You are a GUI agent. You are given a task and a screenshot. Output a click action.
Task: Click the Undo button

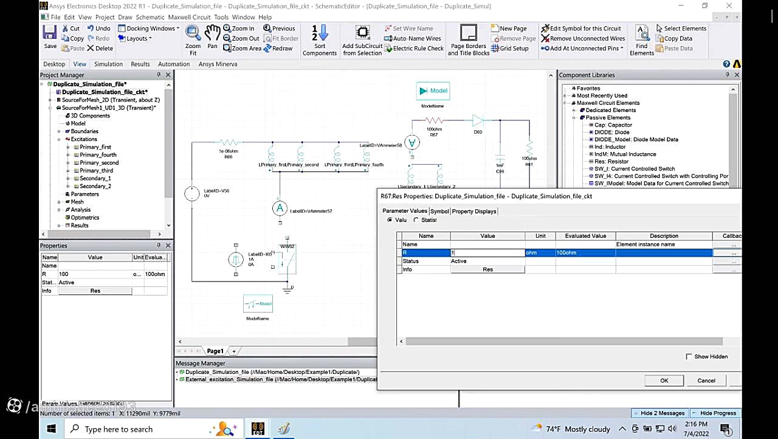click(x=98, y=29)
